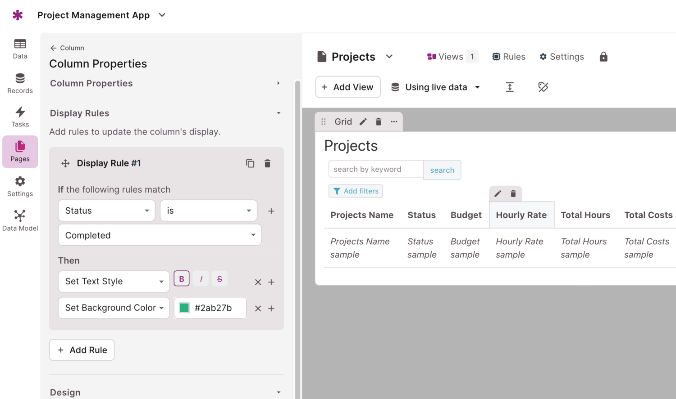Open the Completed value dropdown
This screenshot has width=676, height=399.
click(x=160, y=235)
